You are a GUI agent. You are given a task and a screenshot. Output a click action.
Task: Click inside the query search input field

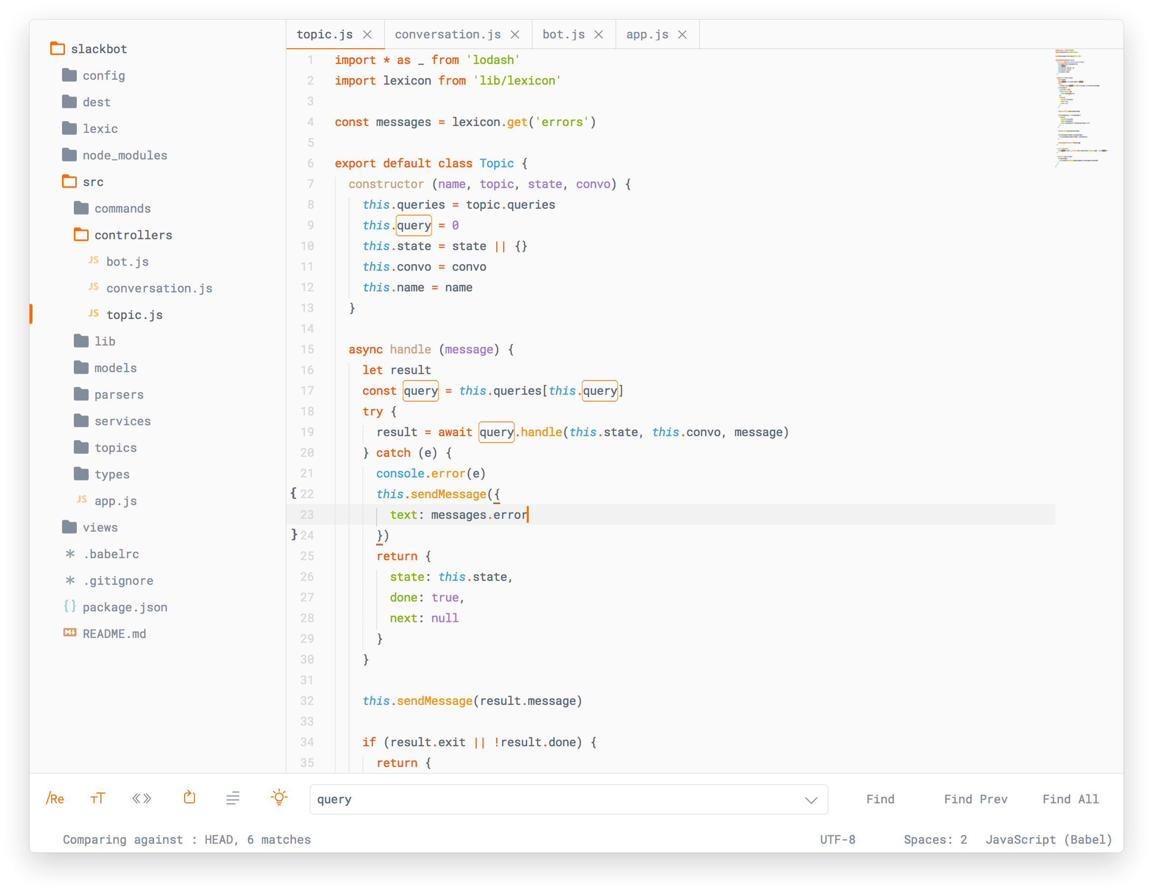pyautogui.click(x=475, y=799)
